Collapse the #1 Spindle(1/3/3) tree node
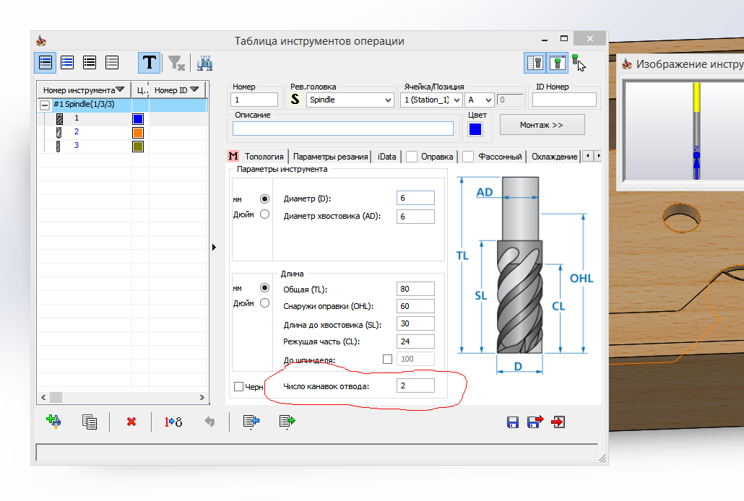744x501 pixels. pos(45,105)
